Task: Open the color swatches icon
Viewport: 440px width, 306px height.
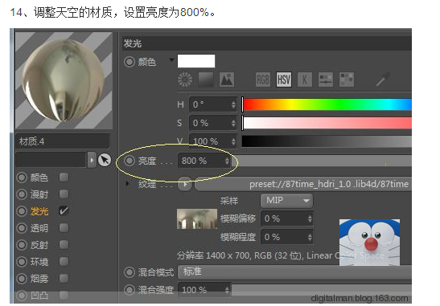Action: 347,80
